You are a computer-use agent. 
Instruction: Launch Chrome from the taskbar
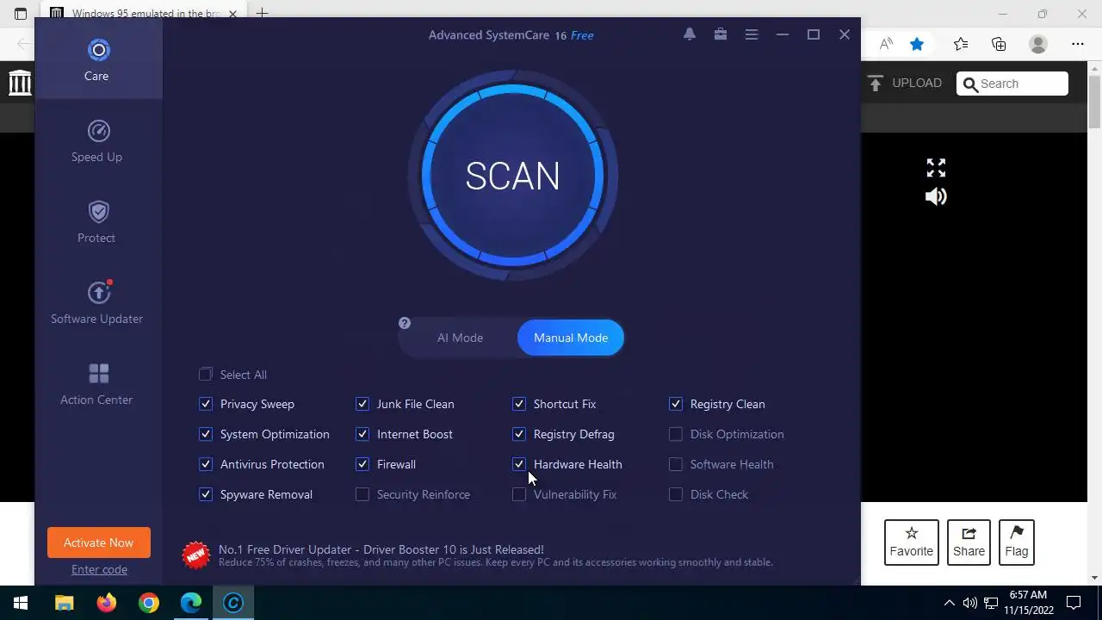click(x=149, y=603)
